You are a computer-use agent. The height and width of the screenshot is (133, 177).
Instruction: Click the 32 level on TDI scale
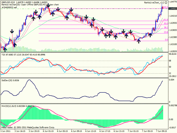pyautogui.click(x=170, y=73)
